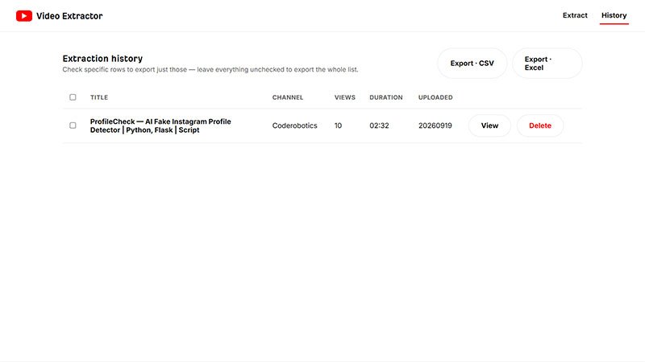Click the TITLE column header
Screen dimensions: 645x362
point(99,97)
